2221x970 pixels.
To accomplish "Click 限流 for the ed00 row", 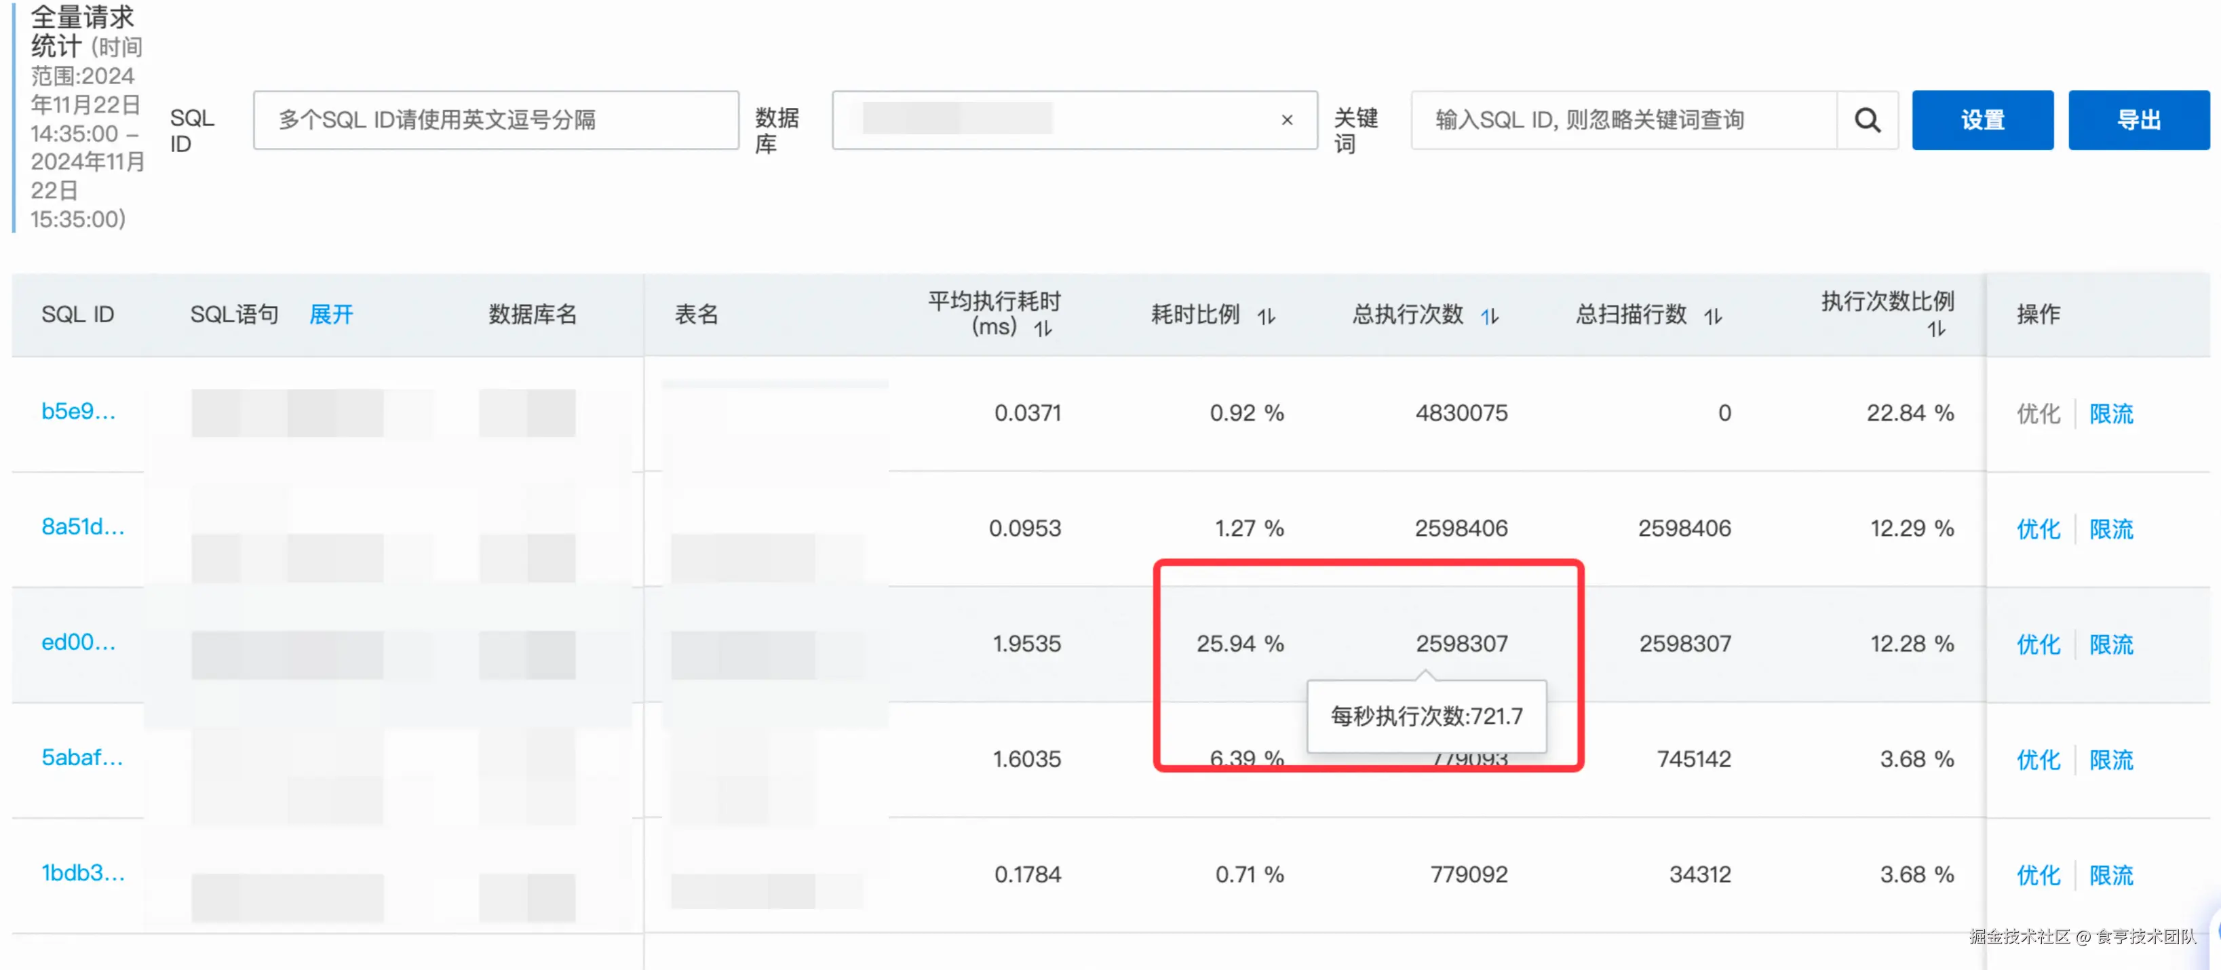I will (x=2110, y=644).
